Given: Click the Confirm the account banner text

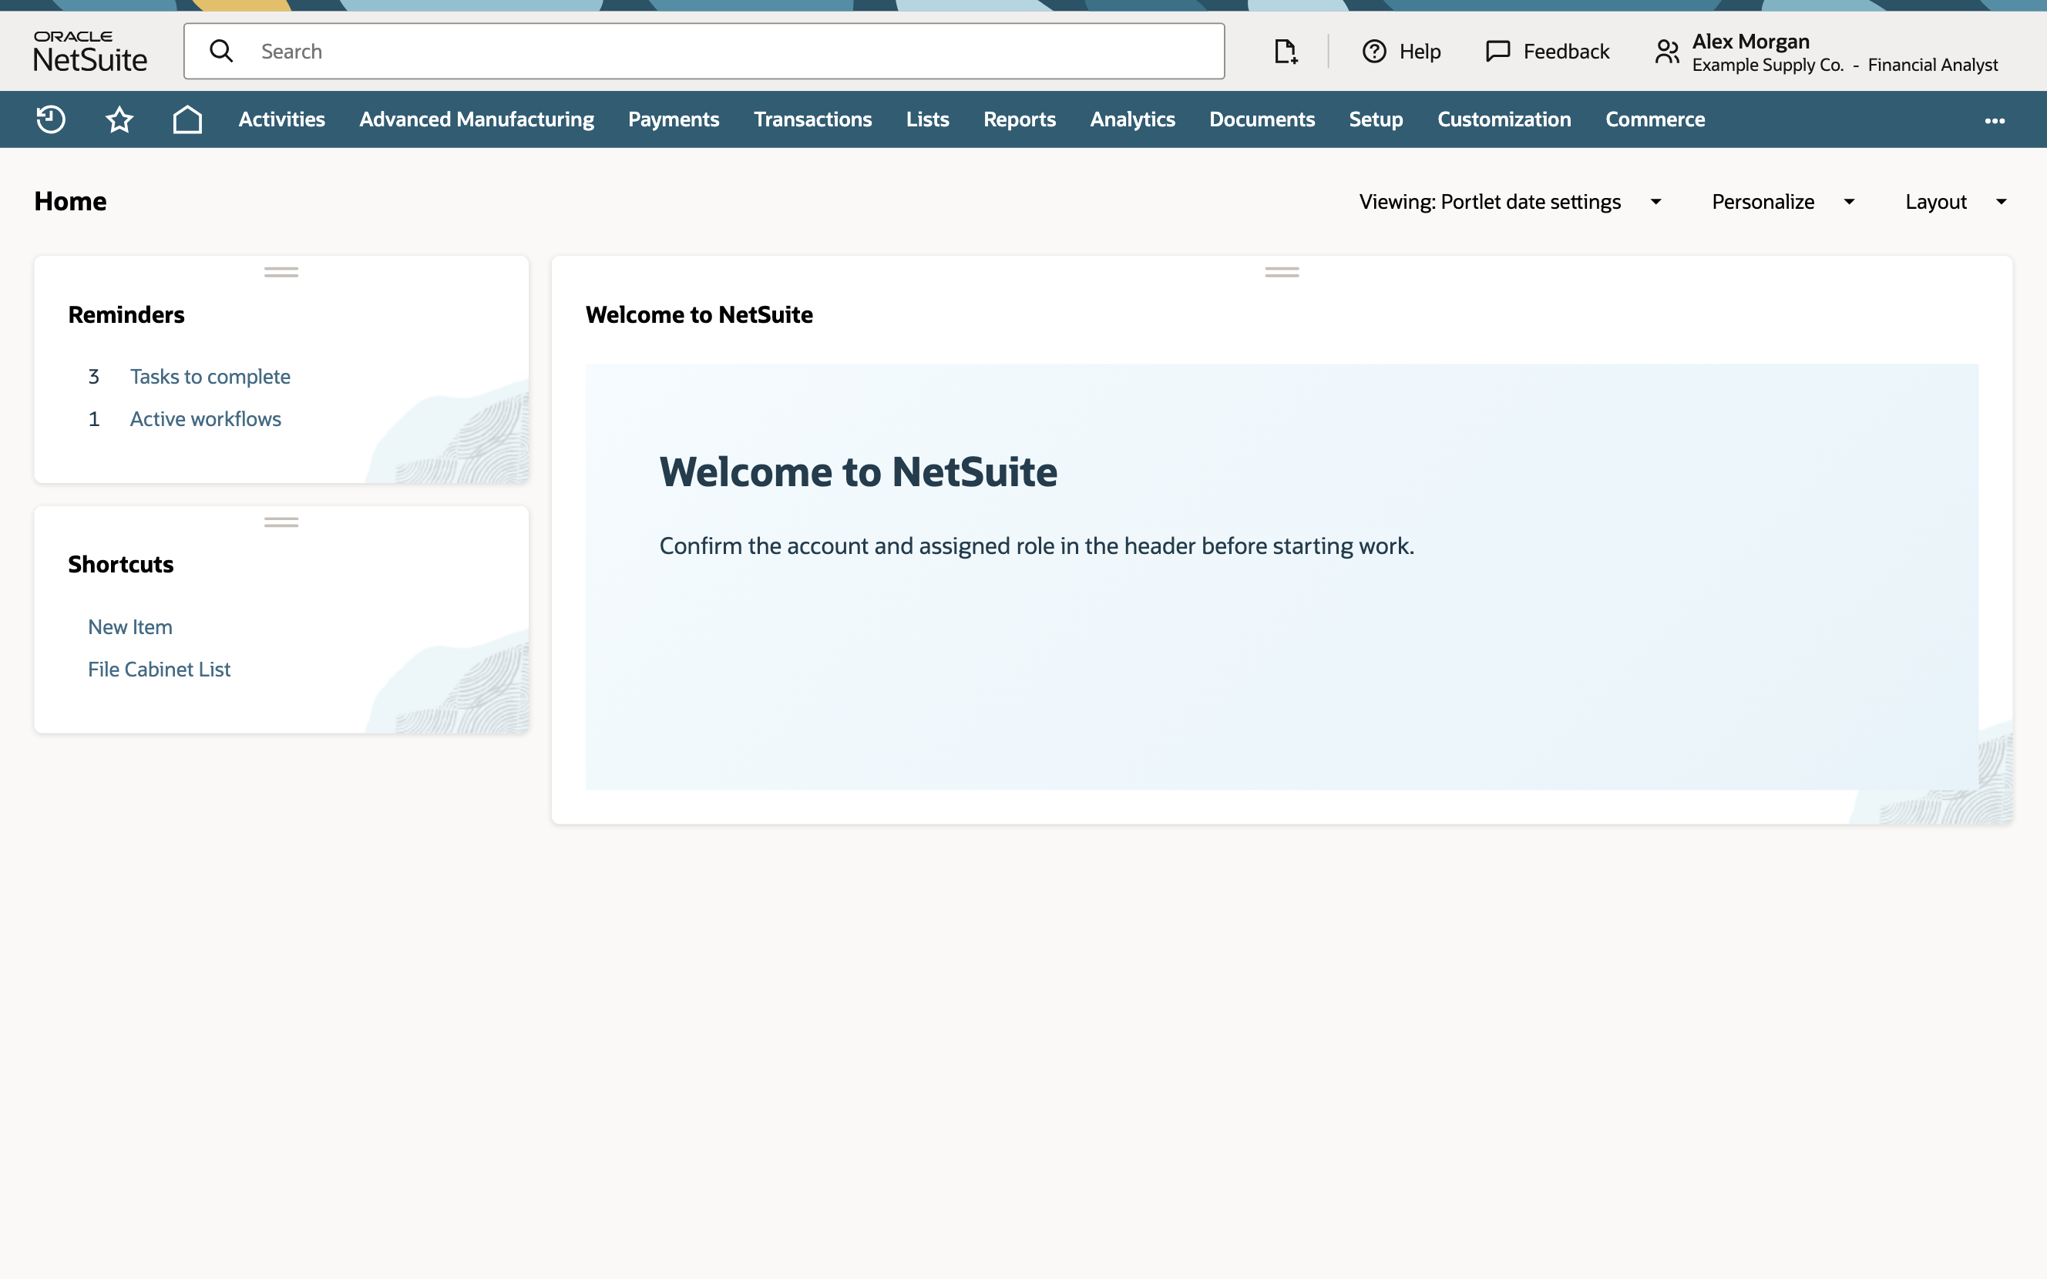Looking at the screenshot, I should tap(1036, 546).
